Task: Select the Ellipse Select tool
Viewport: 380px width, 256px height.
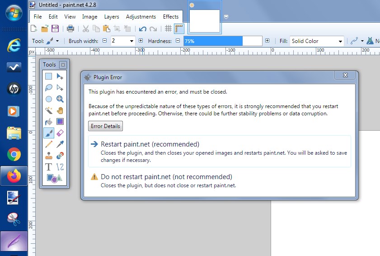Action: coord(49,99)
